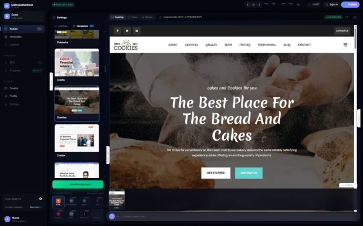Select the Cookies template thumbnail

pyautogui.click(x=77, y=100)
